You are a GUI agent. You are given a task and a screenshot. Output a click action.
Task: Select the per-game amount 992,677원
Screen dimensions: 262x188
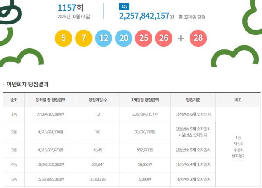(x=145, y=150)
